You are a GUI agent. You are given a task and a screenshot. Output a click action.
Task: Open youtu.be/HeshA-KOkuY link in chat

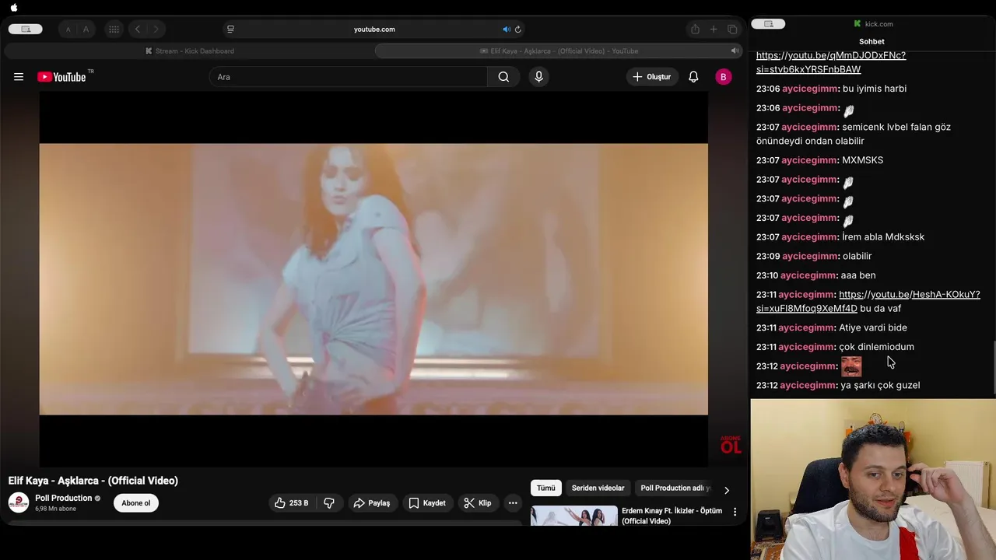tap(868, 301)
